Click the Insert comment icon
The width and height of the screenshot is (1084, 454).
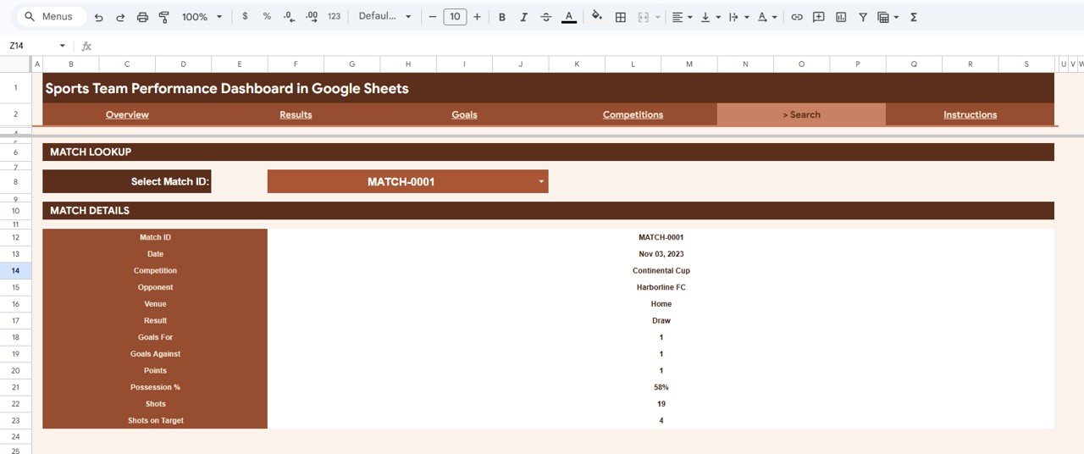coord(819,17)
